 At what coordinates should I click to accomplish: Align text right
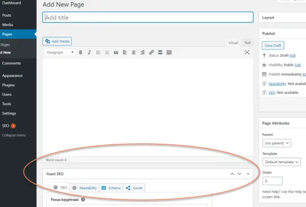pyautogui.click(x=142, y=53)
